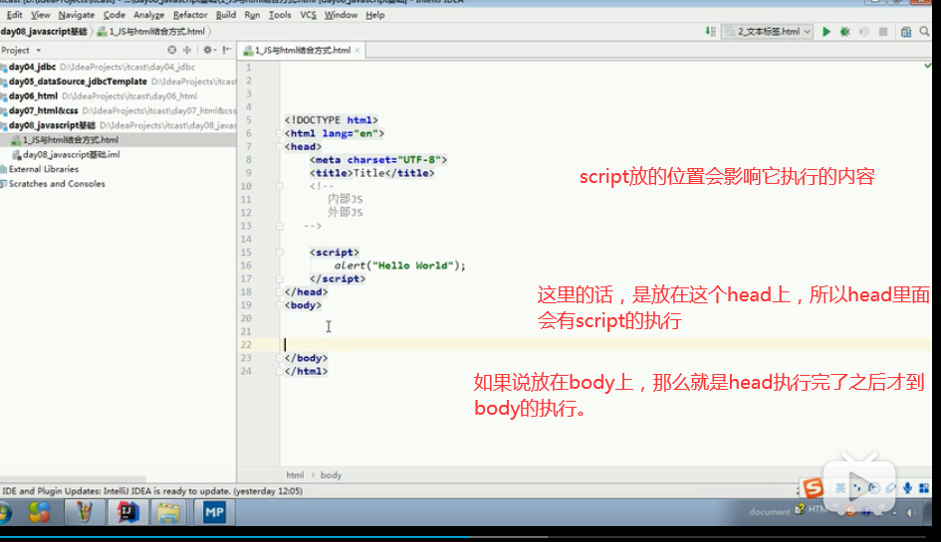Fold the comment block at line 10

280,186
